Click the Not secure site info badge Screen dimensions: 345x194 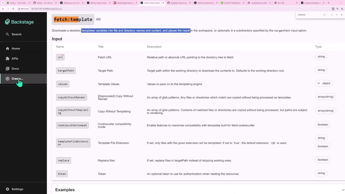tap(23, 9)
